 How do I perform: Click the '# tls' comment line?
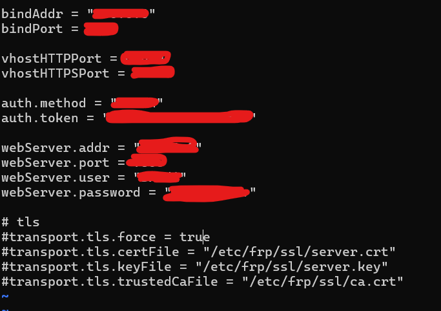[21, 222]
